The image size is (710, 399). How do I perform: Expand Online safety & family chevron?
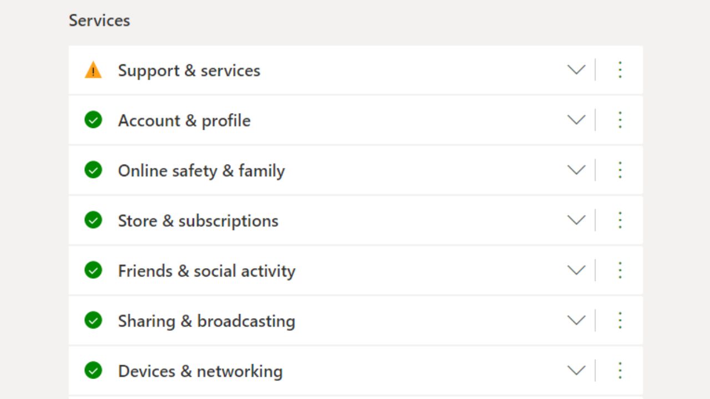(576, 170)
